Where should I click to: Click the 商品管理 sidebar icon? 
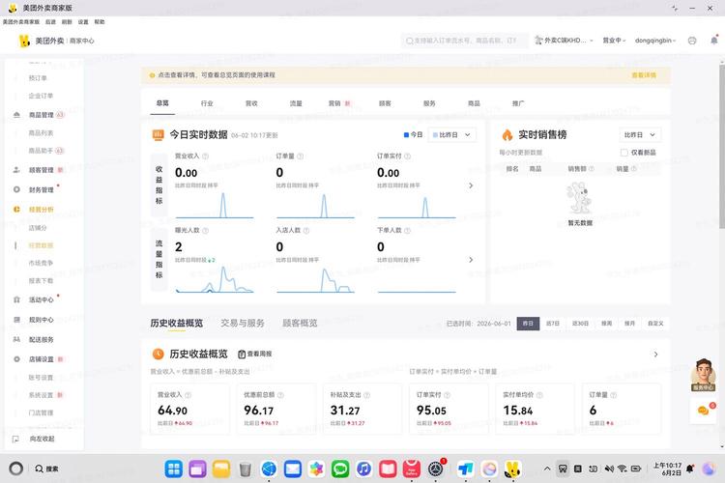tap(16, 115)
